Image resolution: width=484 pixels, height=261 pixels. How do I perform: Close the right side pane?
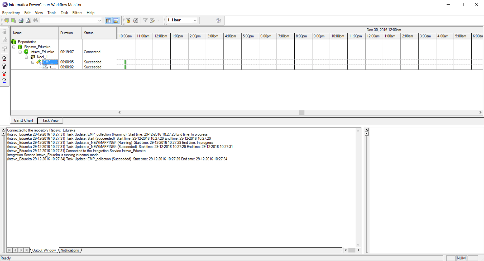click(367, 130)
